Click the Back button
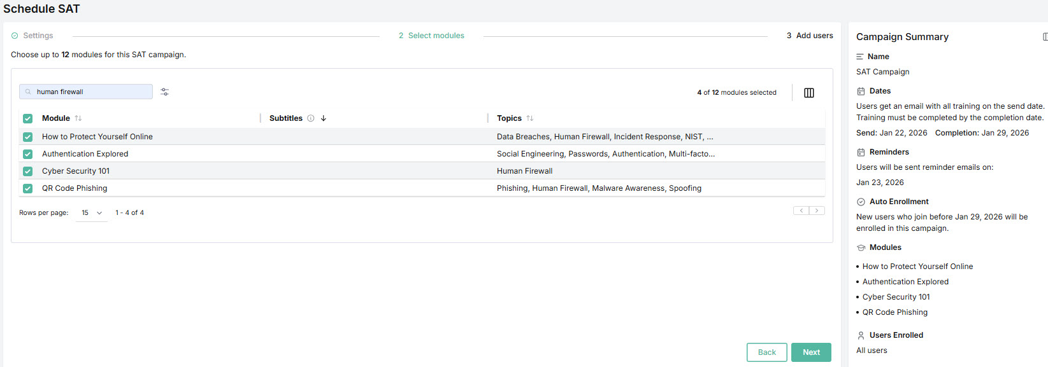This screenshot has height=367, width=1048. coord(766,352)
